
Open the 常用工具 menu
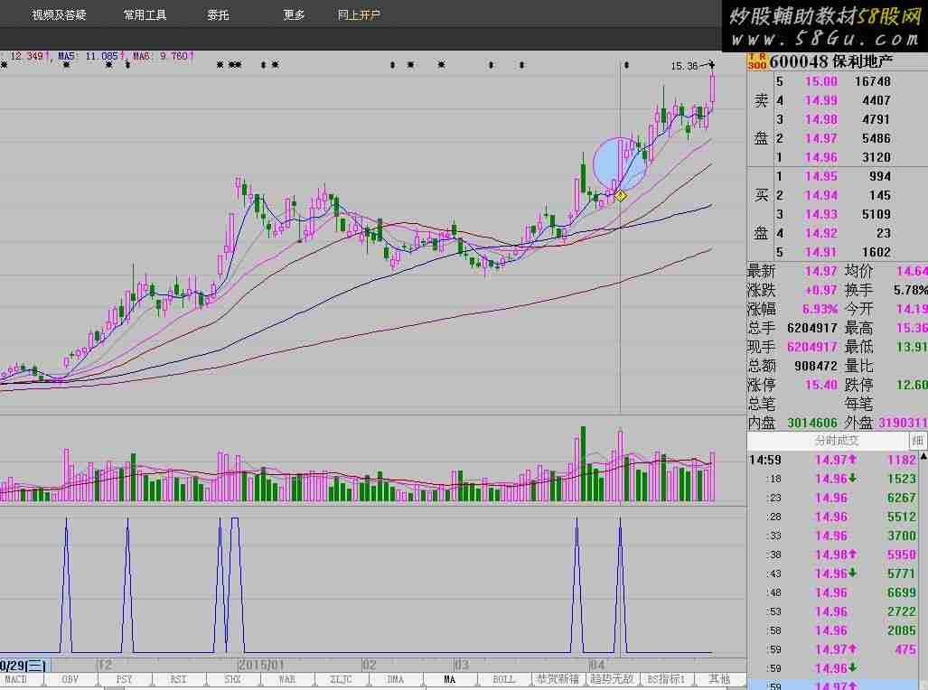click(x=145, y=15)
